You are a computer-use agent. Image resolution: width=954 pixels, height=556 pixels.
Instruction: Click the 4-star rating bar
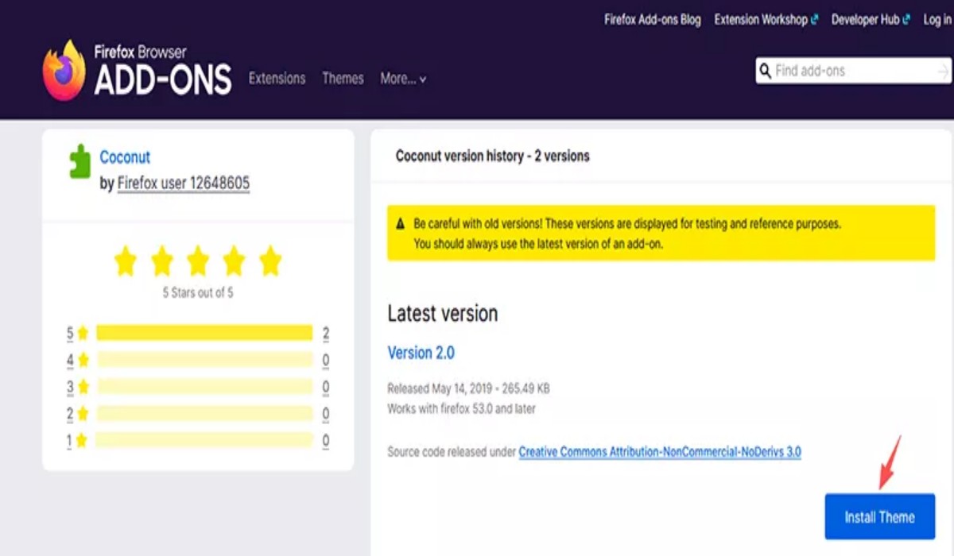[204, 360]
